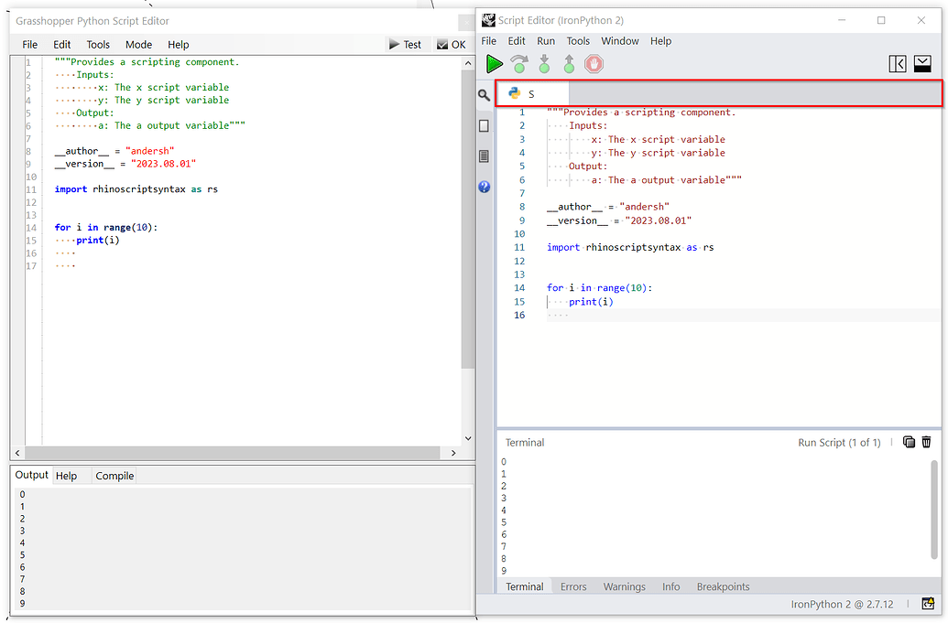
Task: Select the step-in down arrow debug icon
Action: 544,63
